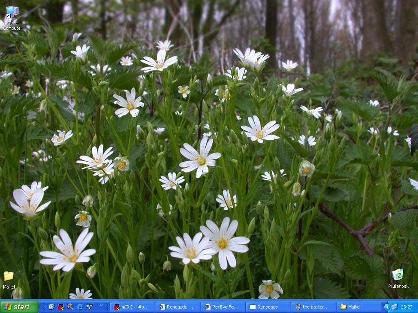
Task: Click the system clock showing 23:27
Action: pyautogui.click(x=407, y=307)
